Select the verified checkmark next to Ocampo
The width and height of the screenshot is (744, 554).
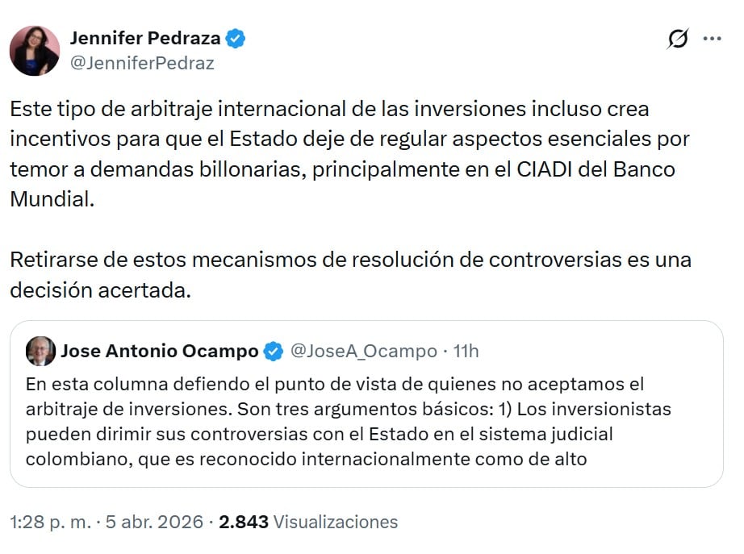[x=271, y=352]
